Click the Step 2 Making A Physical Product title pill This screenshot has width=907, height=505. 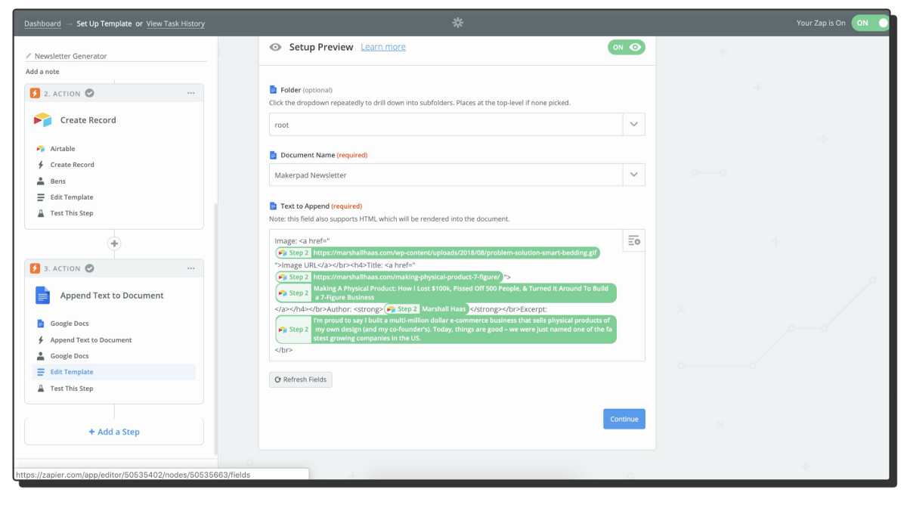coord(446,293)
